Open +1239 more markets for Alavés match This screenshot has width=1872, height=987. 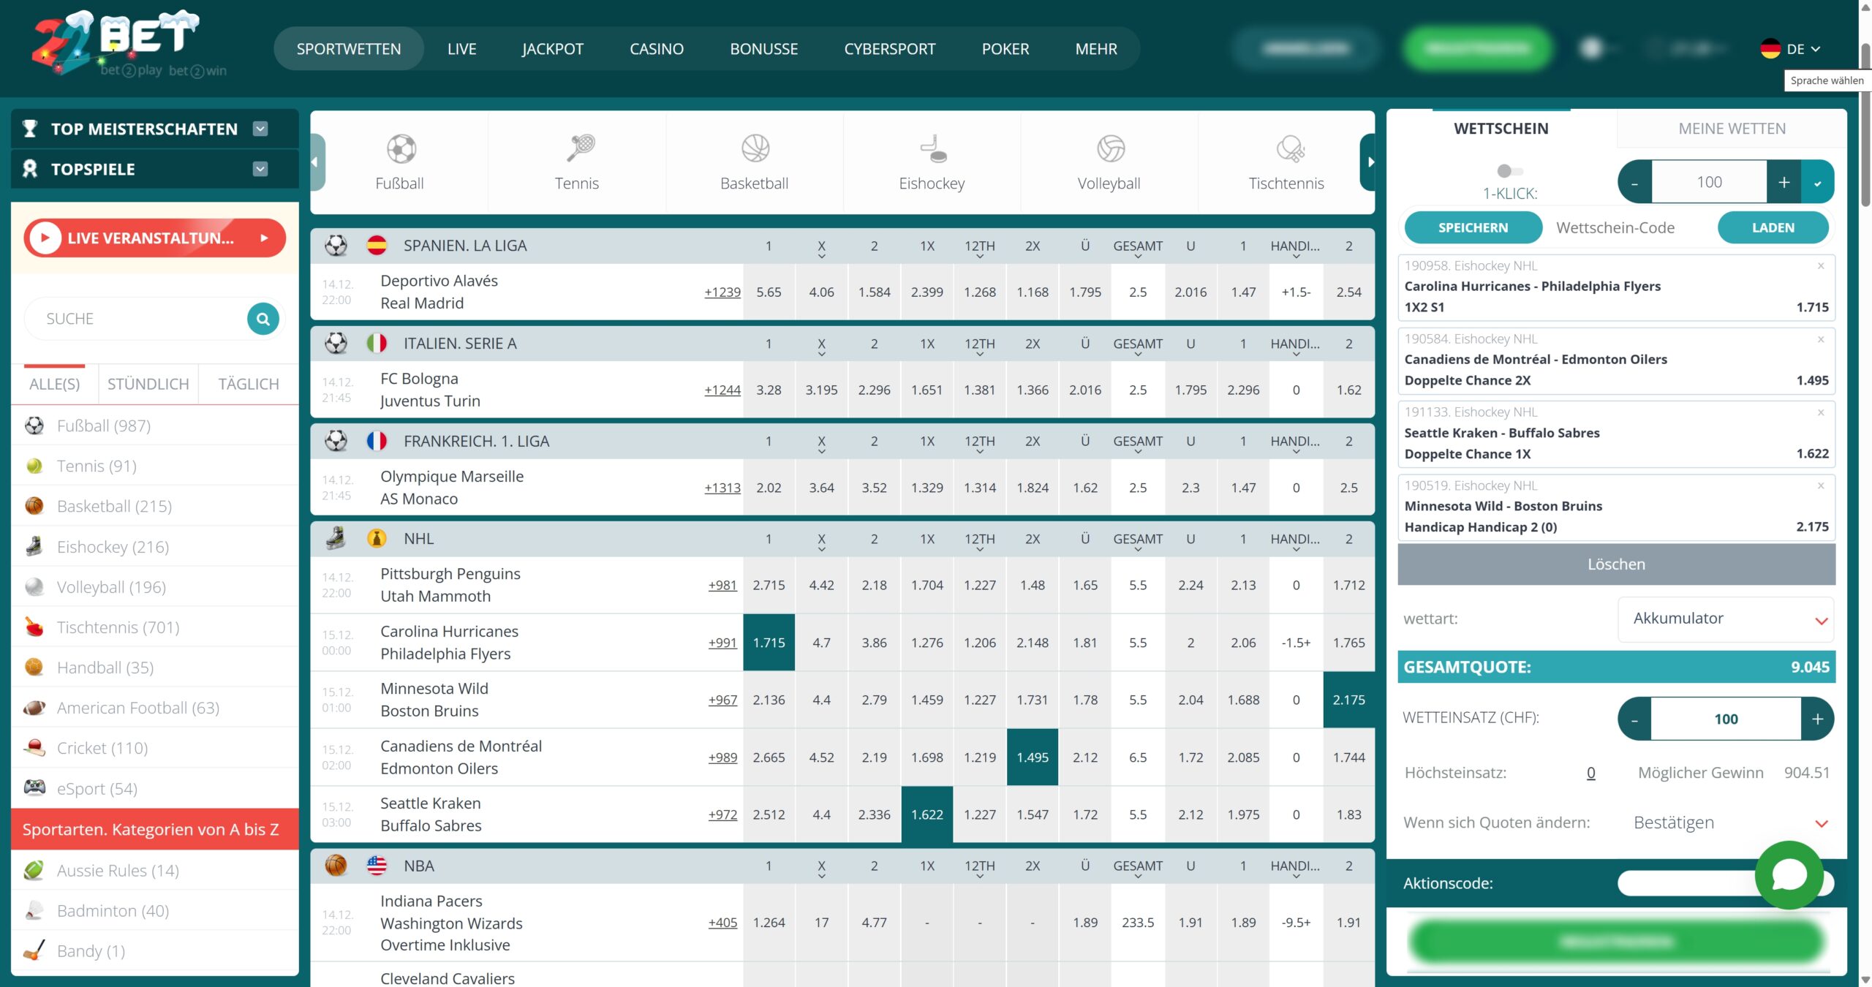722,292
